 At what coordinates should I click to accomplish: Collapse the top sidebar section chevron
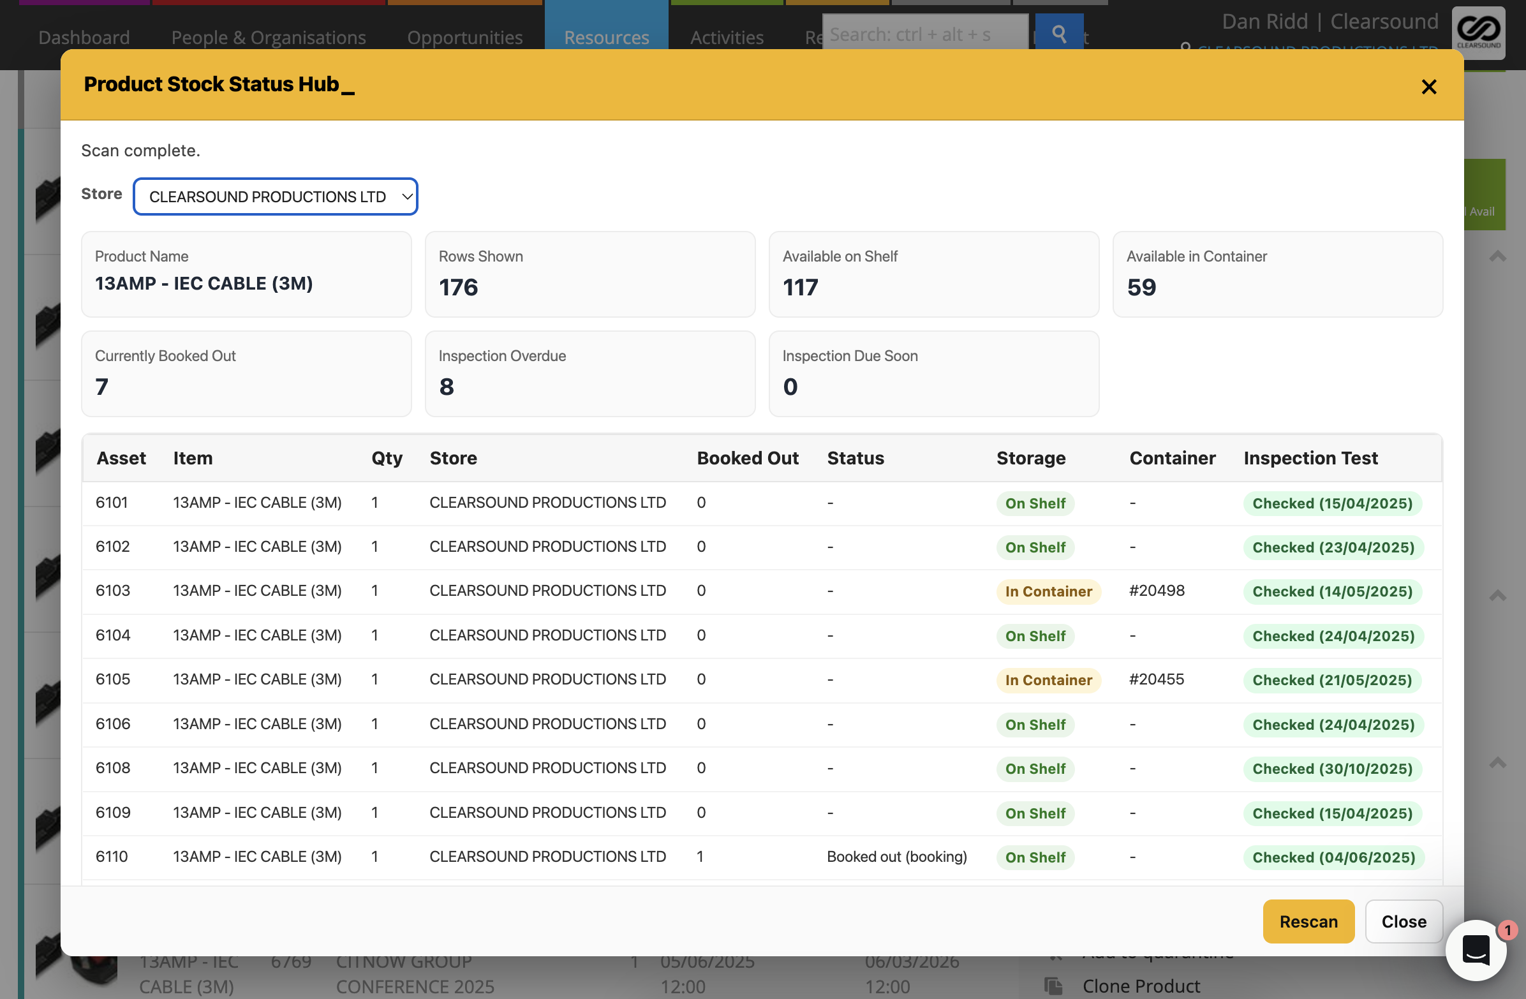pyautogui.click(x=1497, y=257)
